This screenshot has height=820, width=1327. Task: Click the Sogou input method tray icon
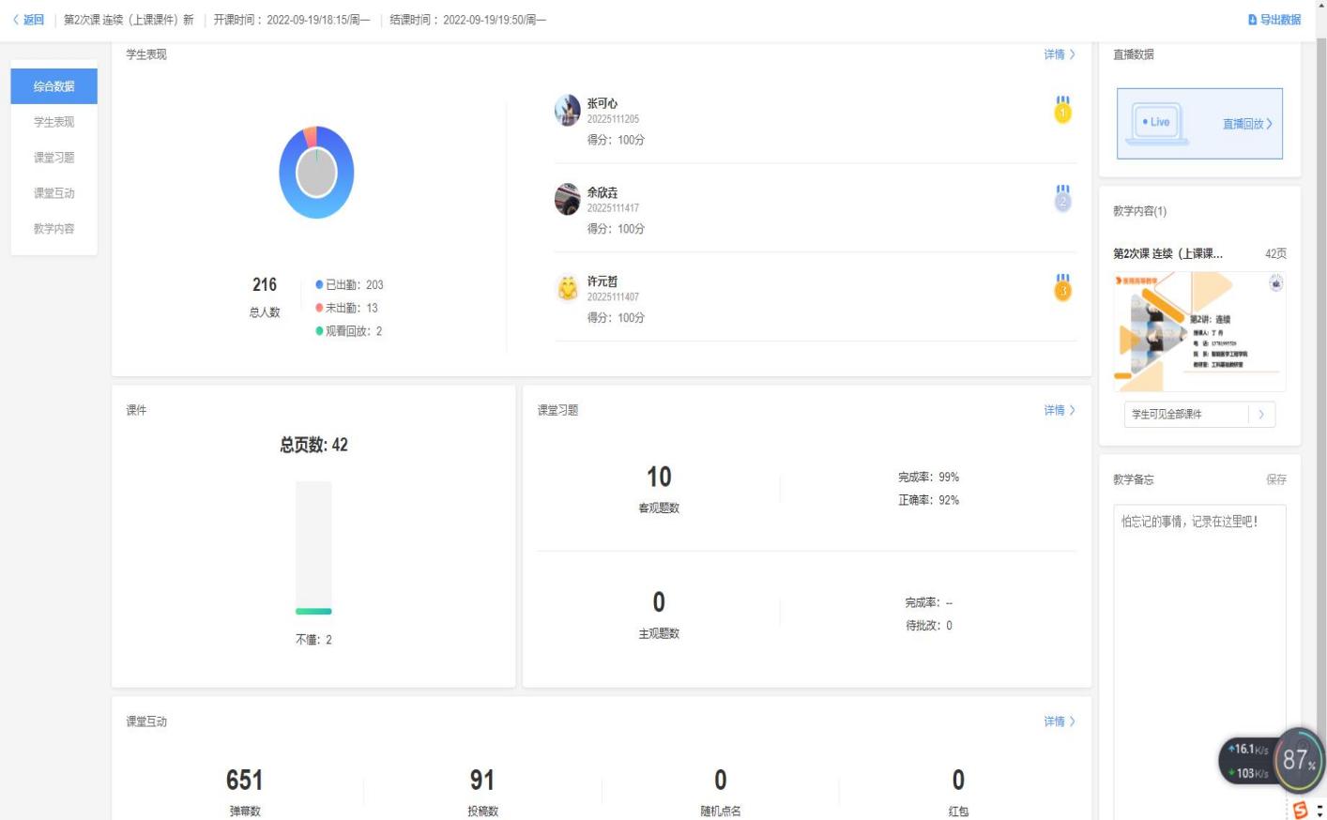point(1300,810)
